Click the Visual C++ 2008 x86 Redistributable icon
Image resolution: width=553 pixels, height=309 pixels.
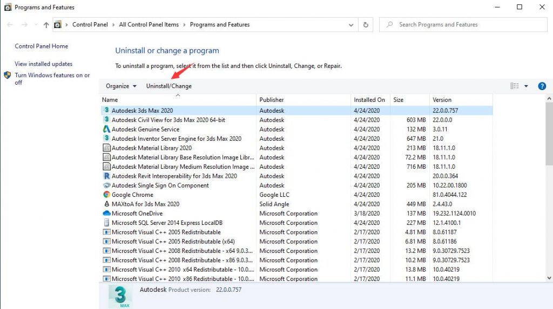(x=106, y=260)
